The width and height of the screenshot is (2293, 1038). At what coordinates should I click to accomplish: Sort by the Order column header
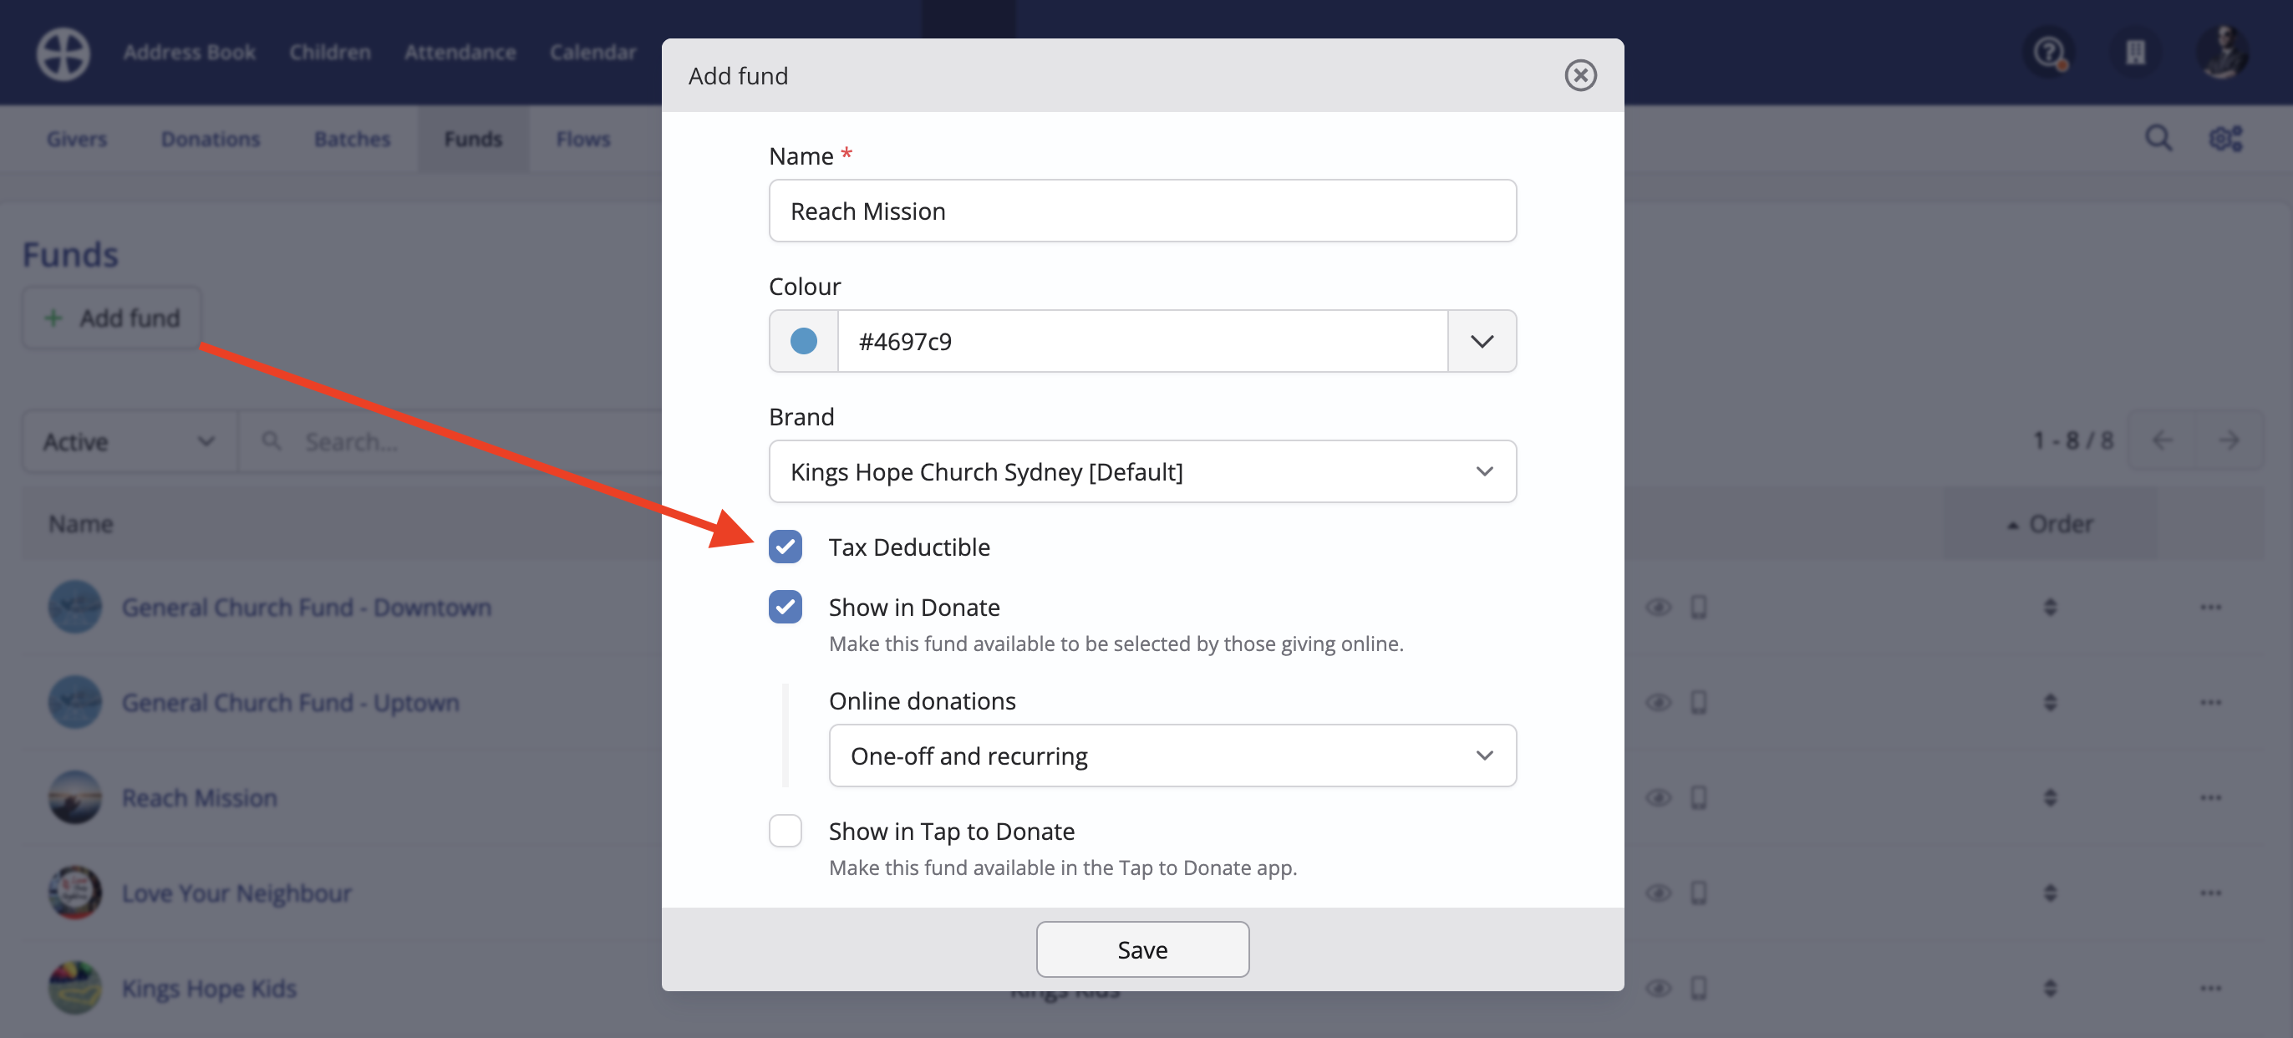2050,523
